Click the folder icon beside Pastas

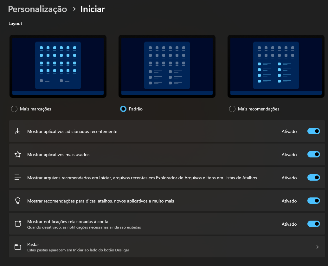point(18,247)
